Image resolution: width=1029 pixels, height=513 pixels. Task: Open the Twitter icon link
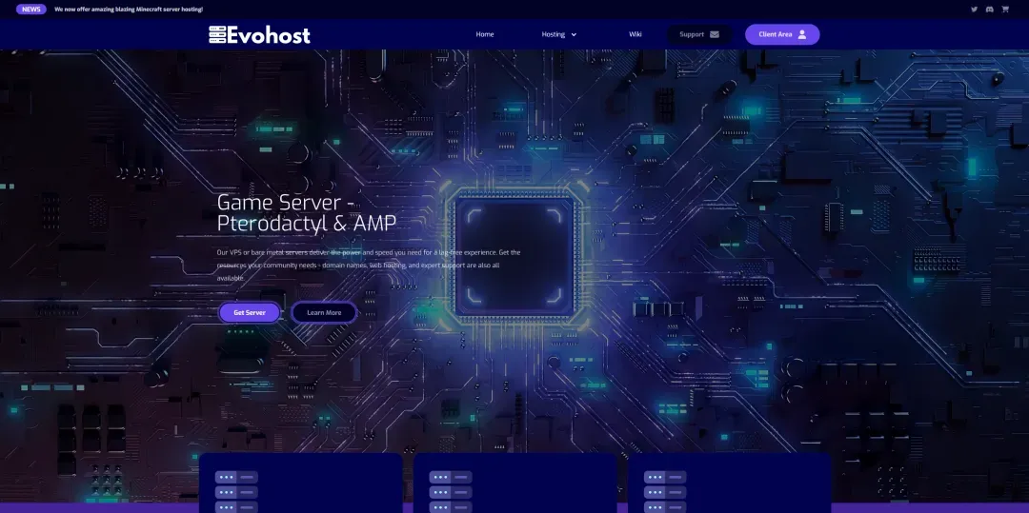(974, 10)
